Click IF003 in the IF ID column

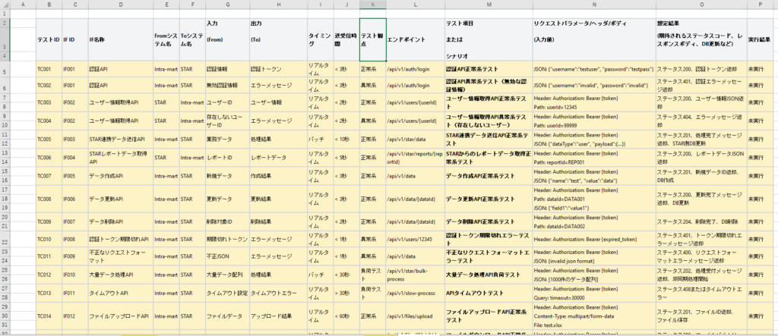point(75,140)
